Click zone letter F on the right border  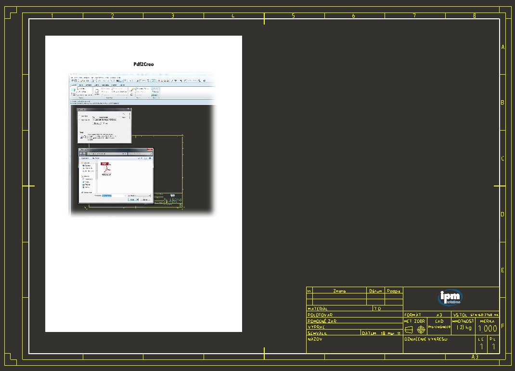pos(502,326)
